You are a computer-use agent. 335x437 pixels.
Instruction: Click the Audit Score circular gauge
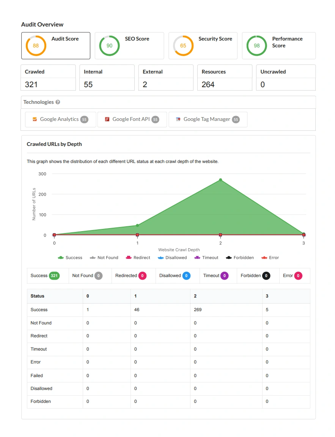point(36,46)
